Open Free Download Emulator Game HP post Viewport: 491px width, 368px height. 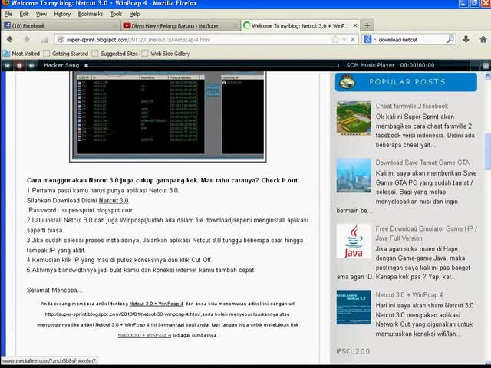427,233
